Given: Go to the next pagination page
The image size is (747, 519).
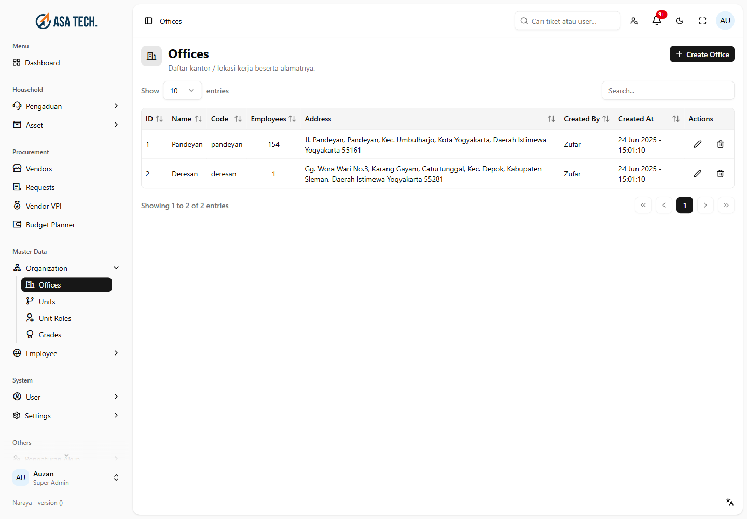Looking at the screenshot, I should (x=706, y=206).
